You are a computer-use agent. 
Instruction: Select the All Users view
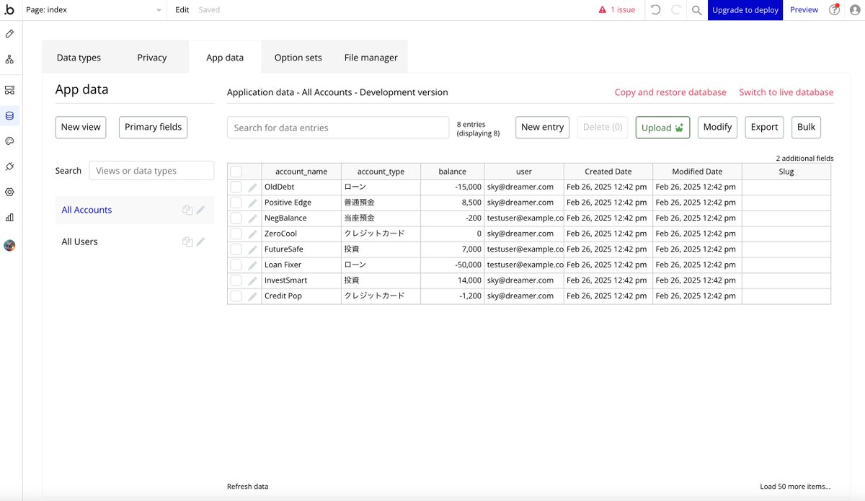(x=79, y=241)
